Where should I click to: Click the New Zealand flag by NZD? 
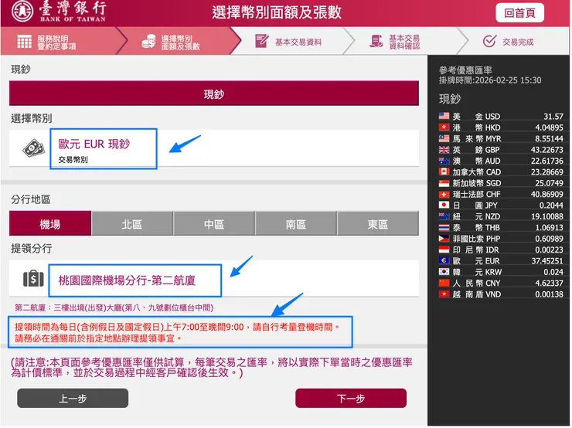[444, 216]
